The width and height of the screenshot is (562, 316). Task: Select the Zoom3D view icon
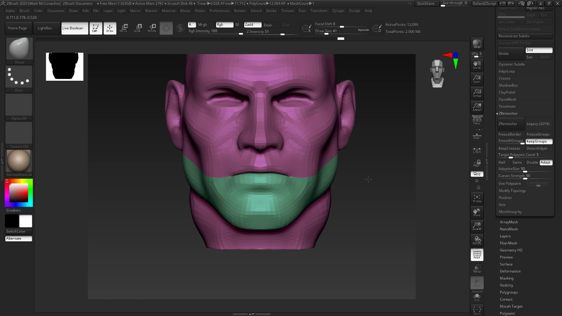(x=477, y=226)
